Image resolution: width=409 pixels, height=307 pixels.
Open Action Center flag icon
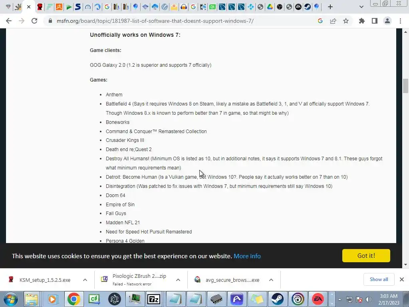(359, 299)
